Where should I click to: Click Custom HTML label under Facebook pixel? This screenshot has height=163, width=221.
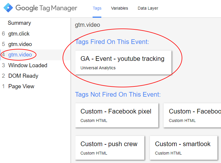click(94, 121)
